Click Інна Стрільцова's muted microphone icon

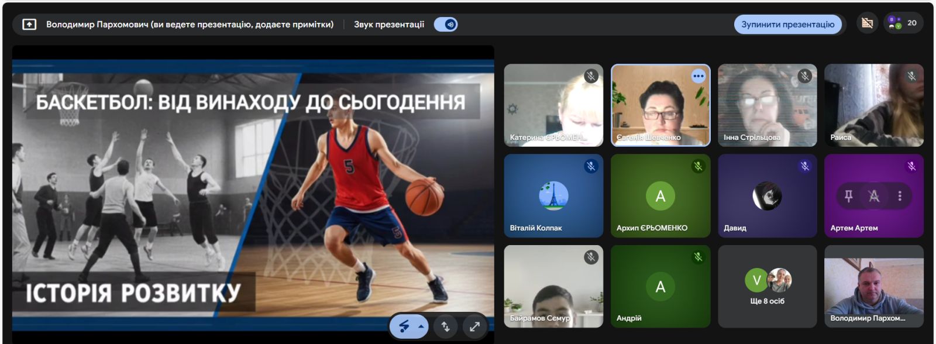[804, 76]
